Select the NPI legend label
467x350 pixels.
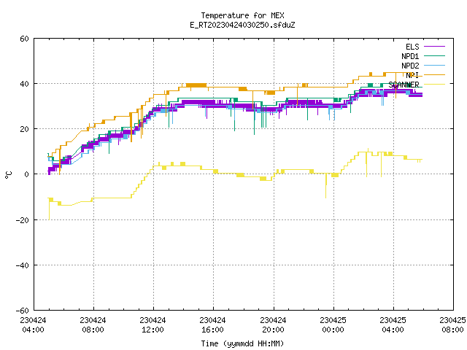point(412,75)
